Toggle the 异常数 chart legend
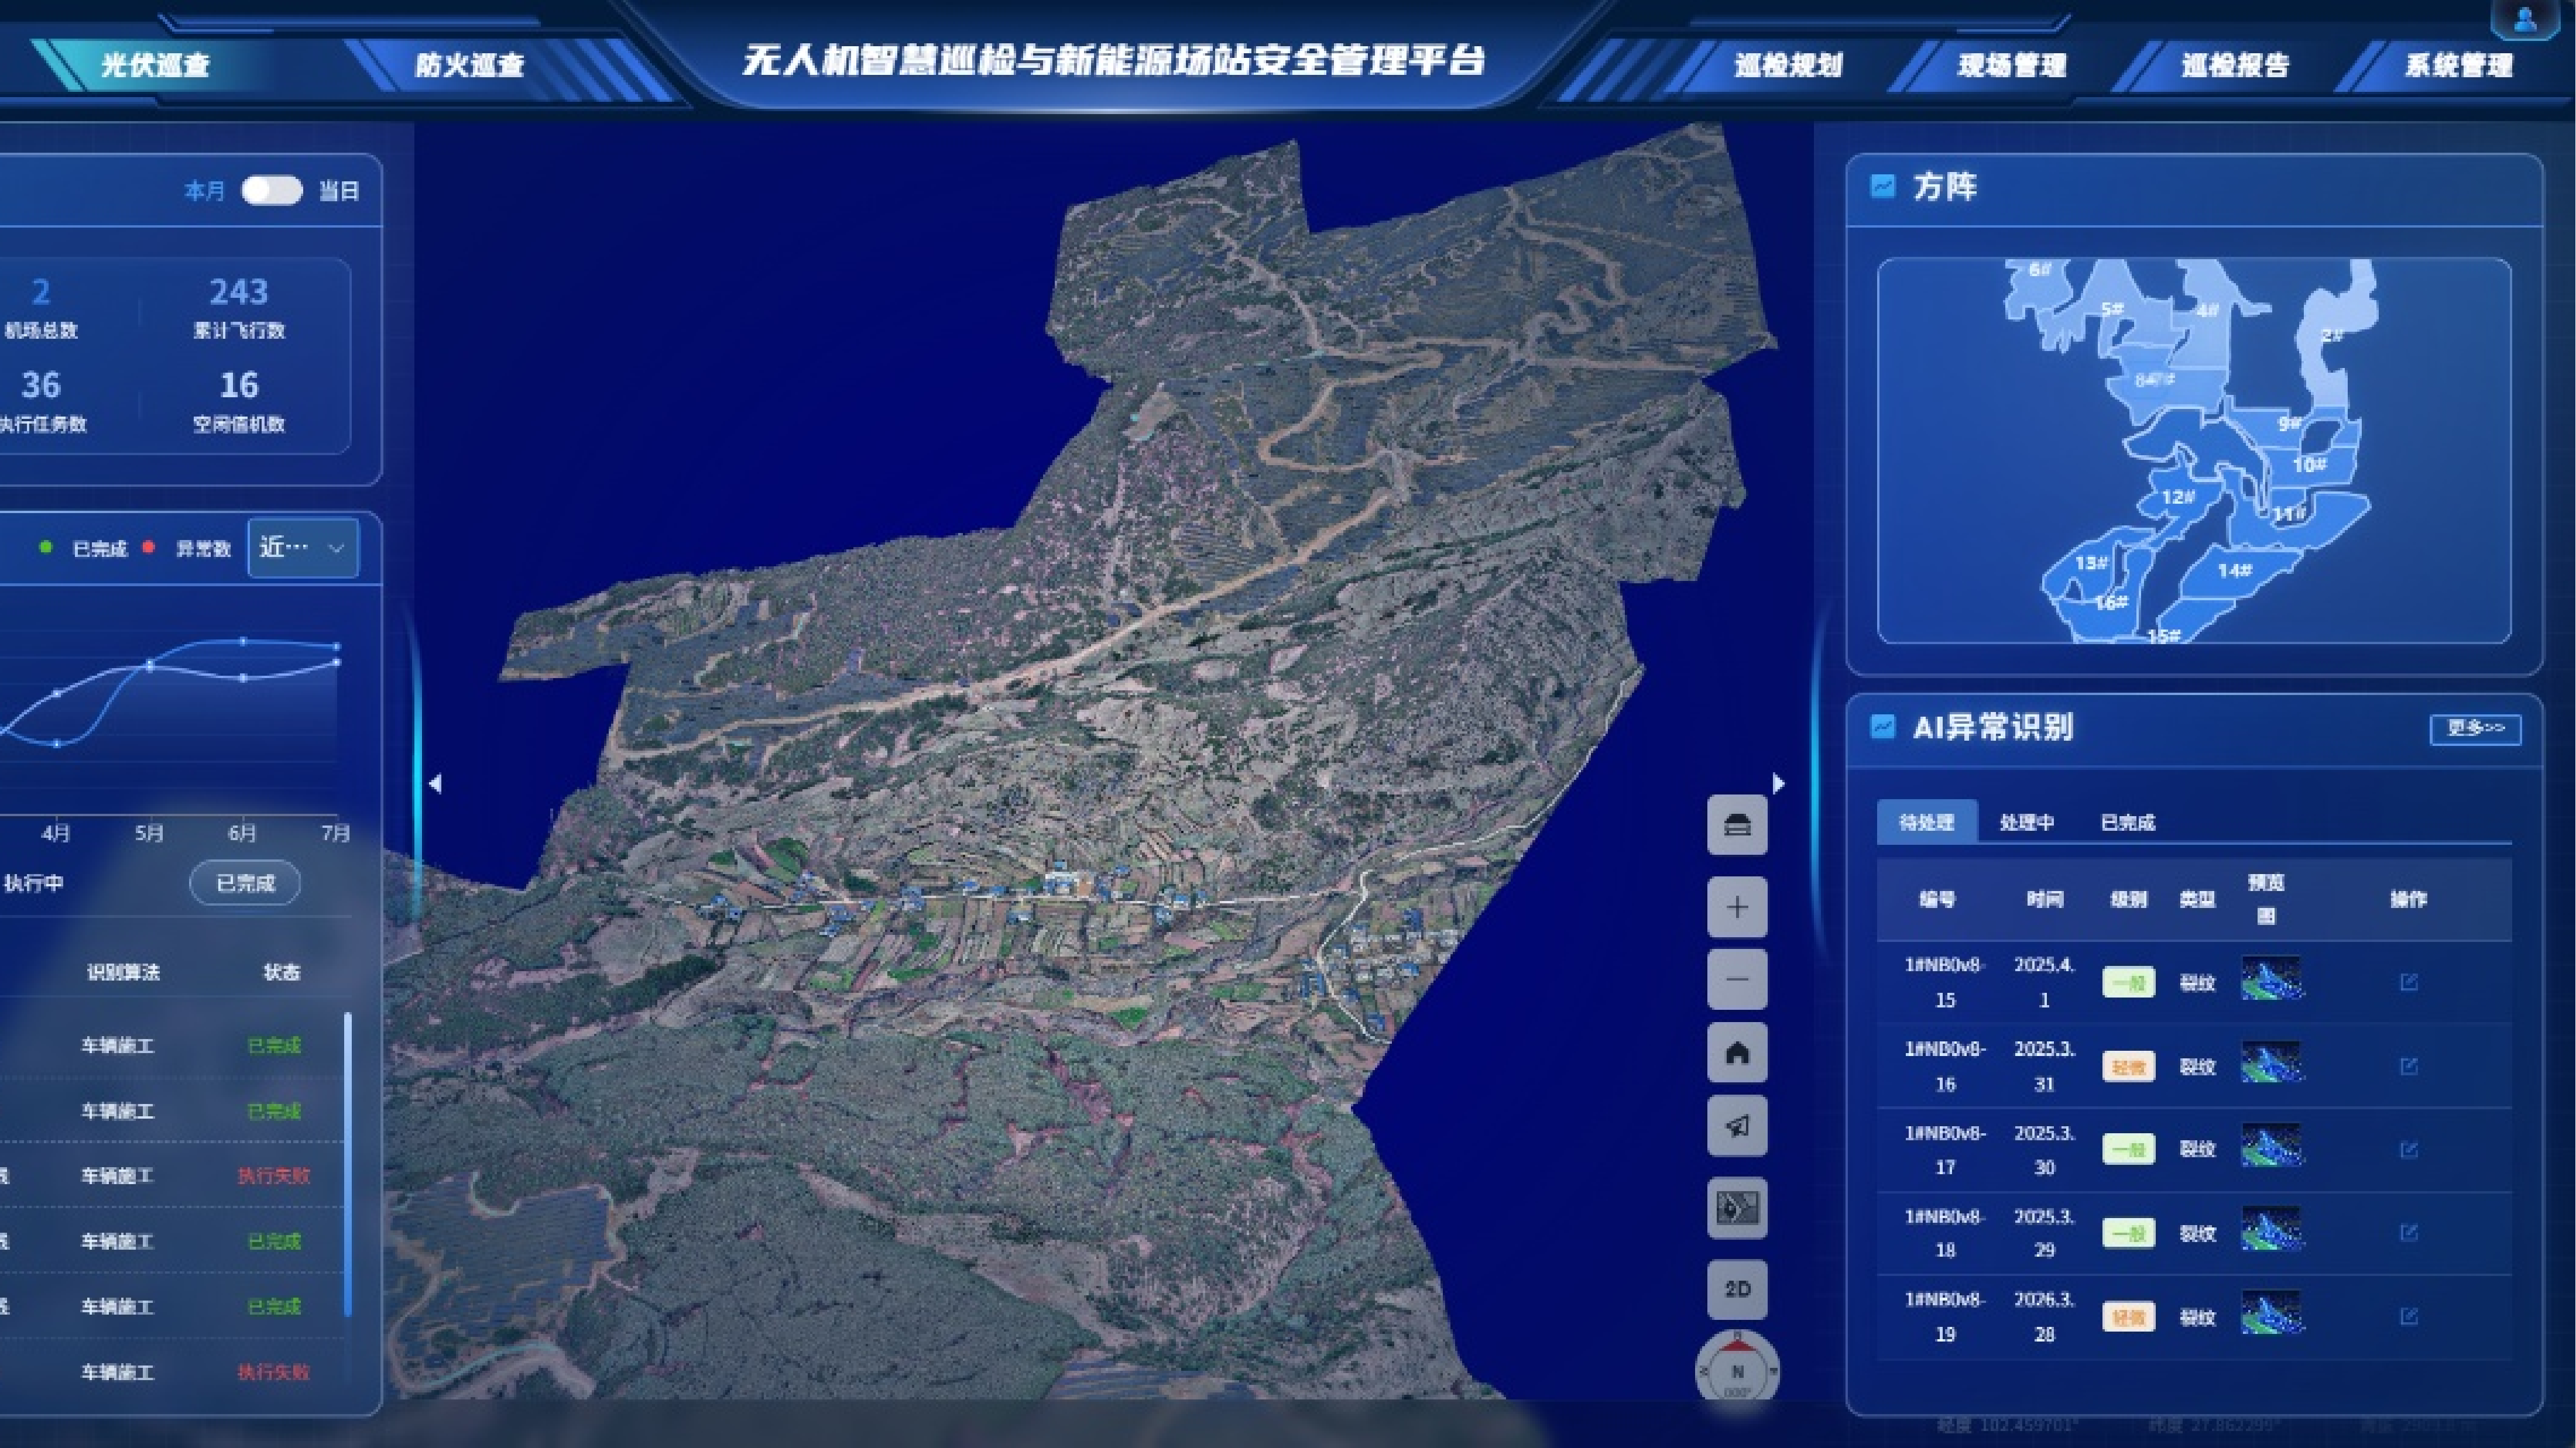 (188, 548)
